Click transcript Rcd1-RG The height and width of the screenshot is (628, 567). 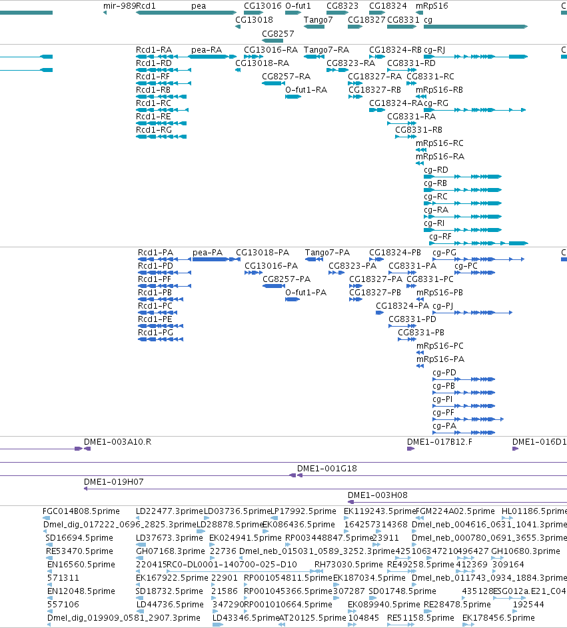154,130
